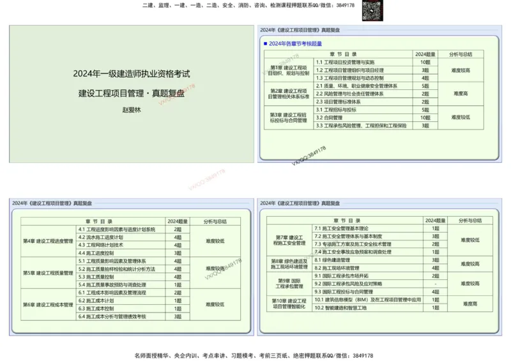511x361 pixels.
Task: Click row 6.4 施工成本分析与管理绩效考核
Action: (121, 316)
